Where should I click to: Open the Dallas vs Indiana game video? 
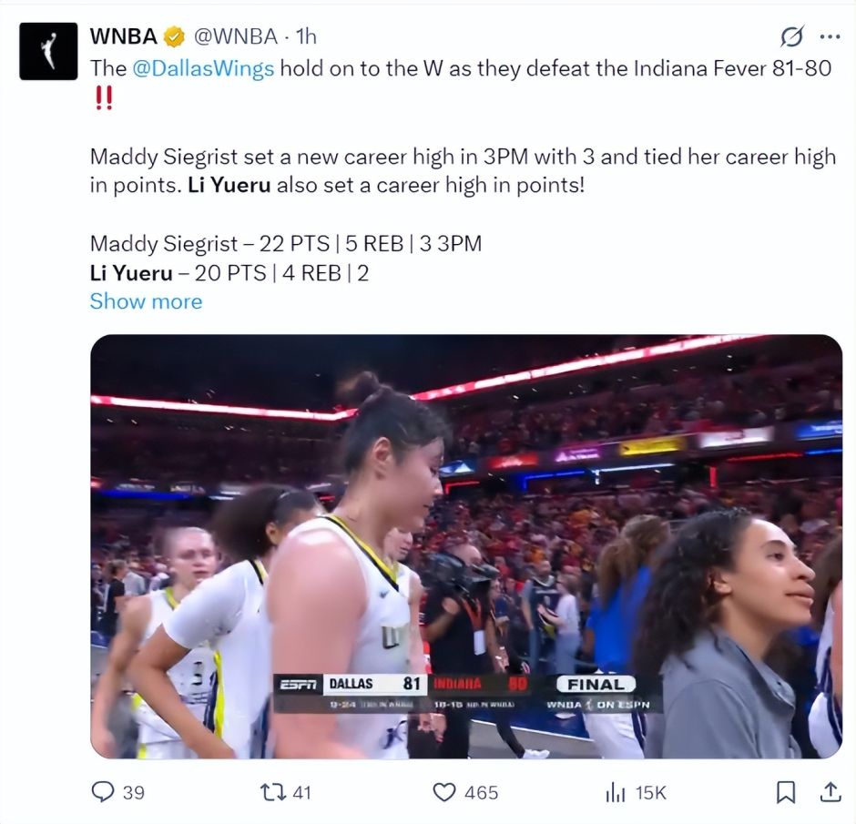[466, 546]
